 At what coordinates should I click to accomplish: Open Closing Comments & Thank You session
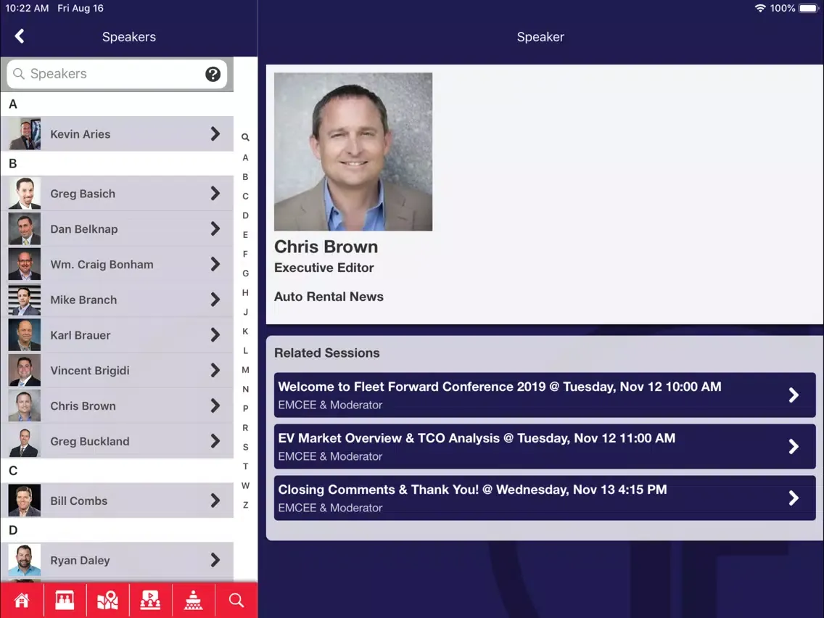coord(545,498)
